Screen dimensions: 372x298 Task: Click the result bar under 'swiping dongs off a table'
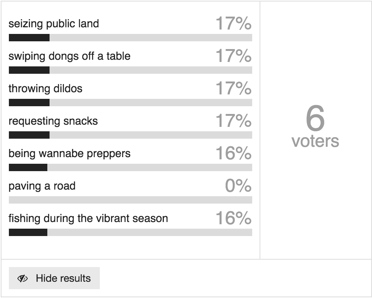131,70
